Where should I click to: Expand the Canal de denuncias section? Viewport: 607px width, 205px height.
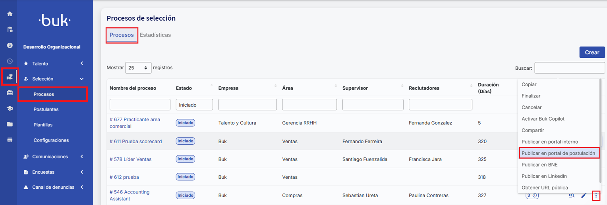(54, 187)
